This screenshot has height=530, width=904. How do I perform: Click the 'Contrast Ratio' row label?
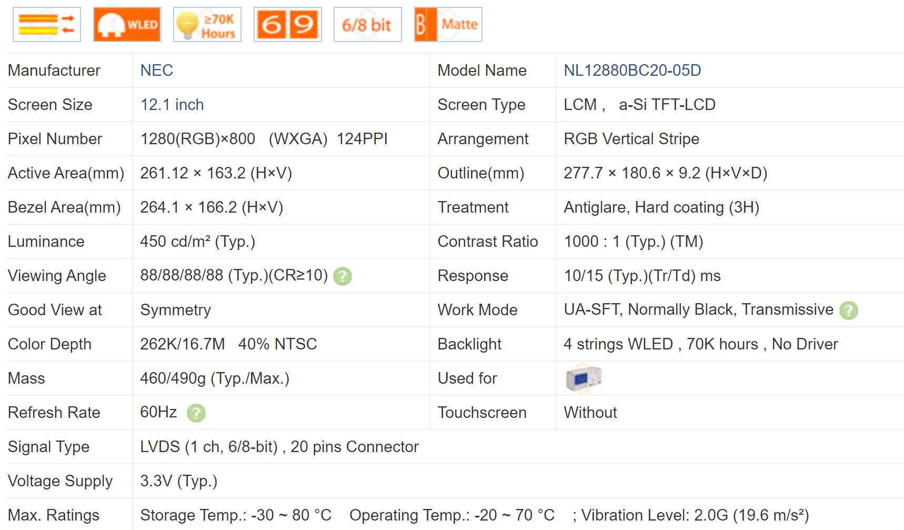tap(488, 242)
